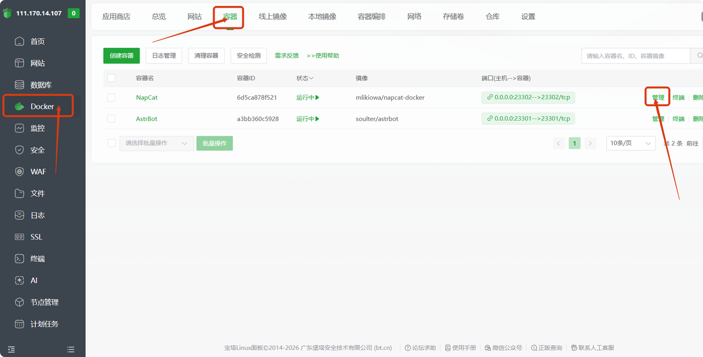The width and height of the screenshot is (703, 357).
Task: Open 终端 for the AstrBot container
Action: click(678, 118)
